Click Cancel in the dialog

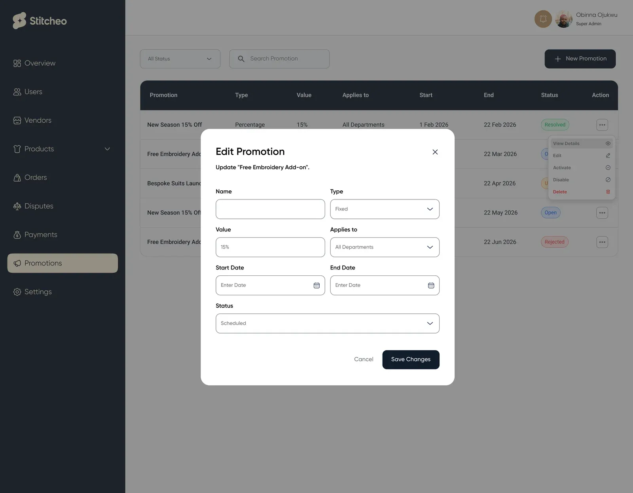[364, 360]
